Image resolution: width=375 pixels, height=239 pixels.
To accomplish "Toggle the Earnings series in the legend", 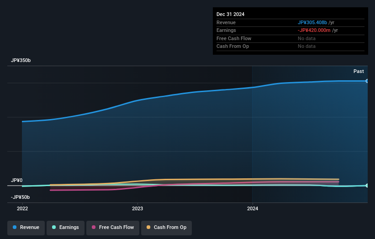I will pyautogui.click(x=65, y=228).
